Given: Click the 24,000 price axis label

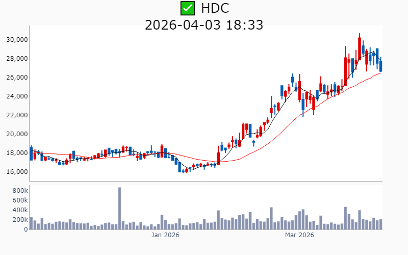Looking at the screenshot, I should 17,96.
